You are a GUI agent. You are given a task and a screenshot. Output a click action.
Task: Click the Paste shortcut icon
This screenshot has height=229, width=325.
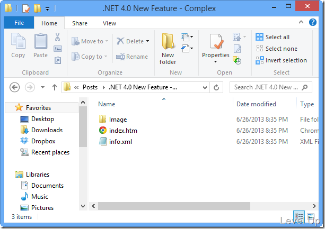click(x=58, y=60)
